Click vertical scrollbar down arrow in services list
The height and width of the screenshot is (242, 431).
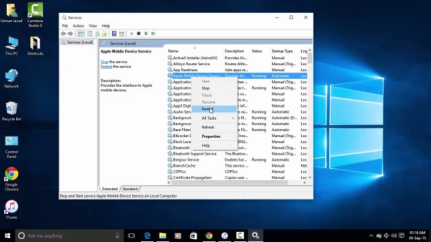pyautogui.click(x=310, y=177)
